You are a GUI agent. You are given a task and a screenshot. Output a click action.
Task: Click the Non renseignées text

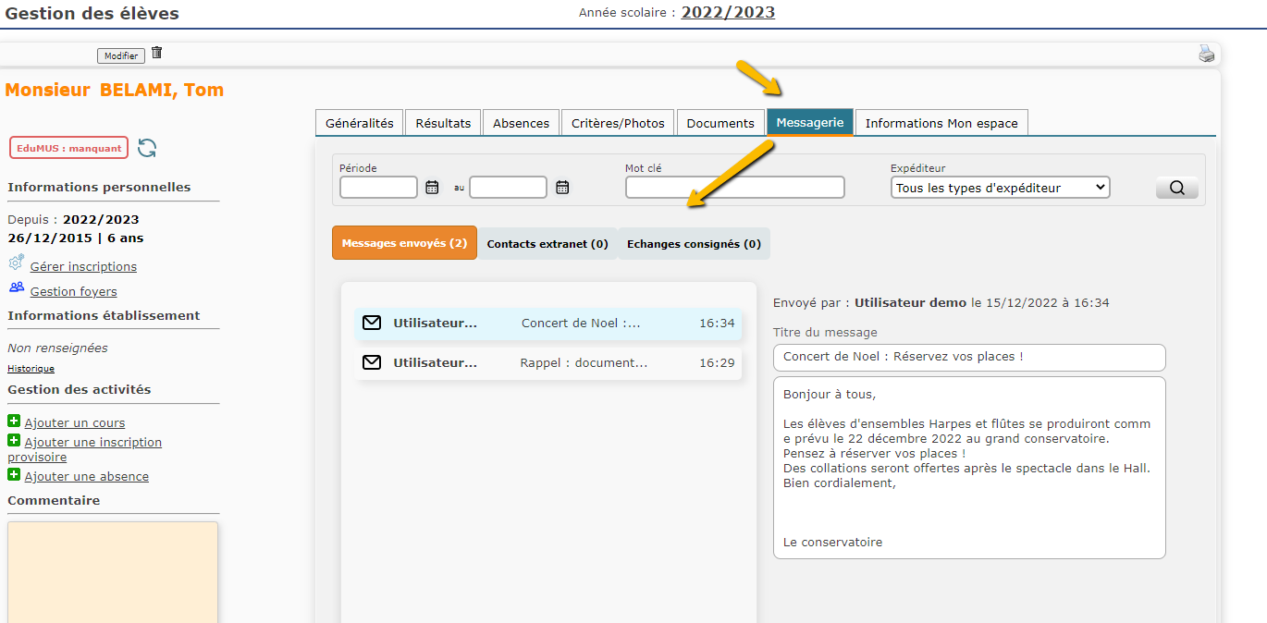point(57,348)
